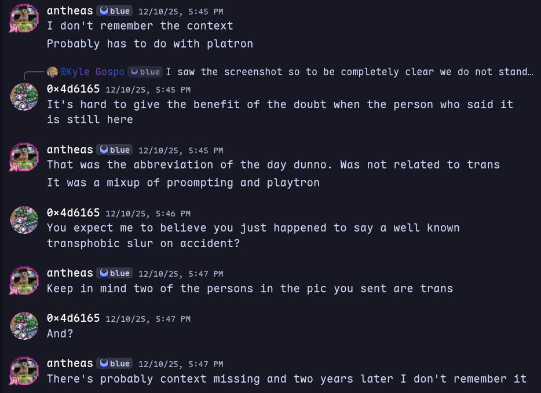Click the blue moon badge in the reply preview
Screen dimensions: 541x393
pyautogui.click(x=145, y=72)
